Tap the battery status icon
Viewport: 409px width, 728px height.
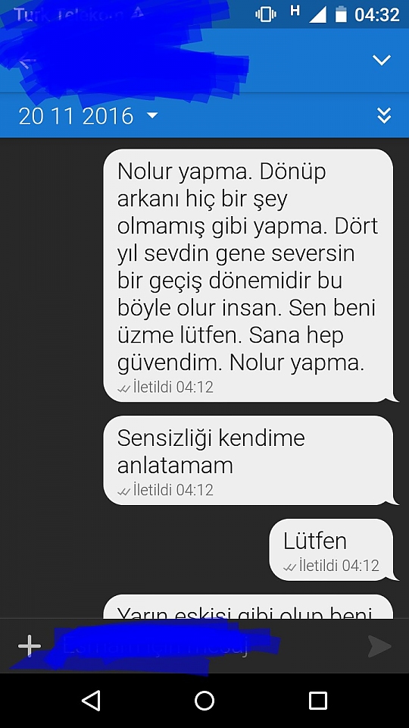click(341, 14)
